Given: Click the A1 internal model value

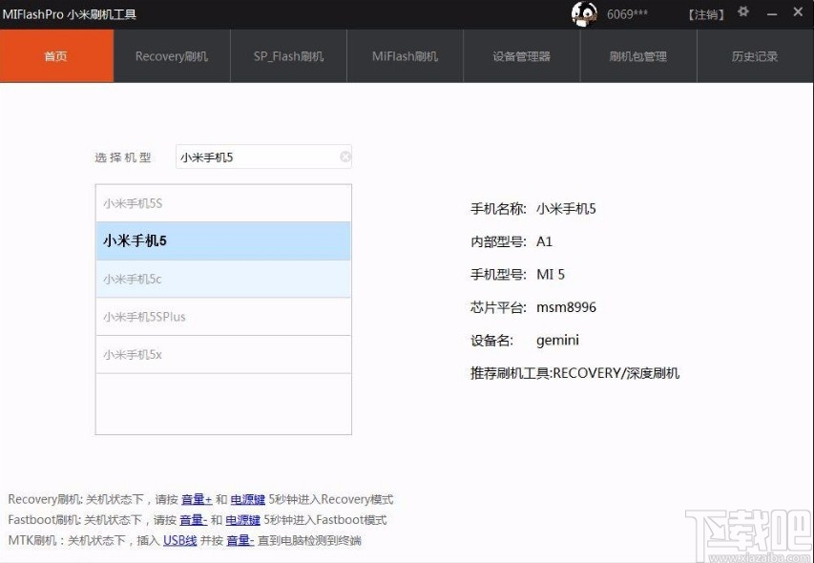Looking at the screenshot, I should click(x=544, y=241).
